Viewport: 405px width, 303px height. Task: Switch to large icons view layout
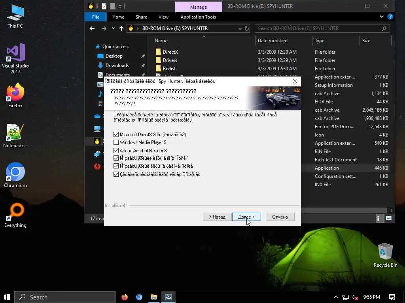tap(389, 218)
